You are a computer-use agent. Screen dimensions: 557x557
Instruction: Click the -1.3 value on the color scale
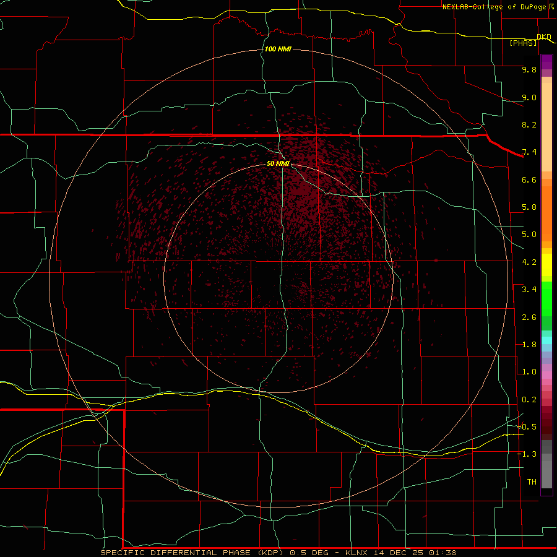[527, 454]
